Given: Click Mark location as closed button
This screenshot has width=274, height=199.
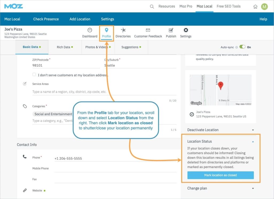Looking at the screenshot, I should [220, 175].
